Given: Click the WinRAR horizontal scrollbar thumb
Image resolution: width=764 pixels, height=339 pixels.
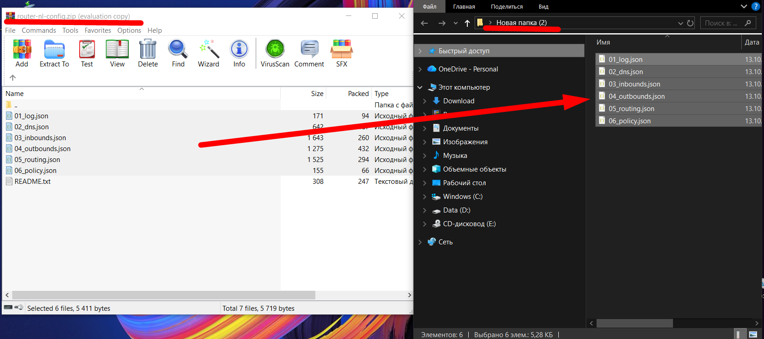Looking at the screenshot, I should 164,295.
